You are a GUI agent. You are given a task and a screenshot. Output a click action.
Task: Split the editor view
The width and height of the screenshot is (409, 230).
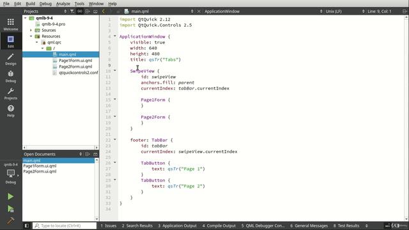coord(405,11)
